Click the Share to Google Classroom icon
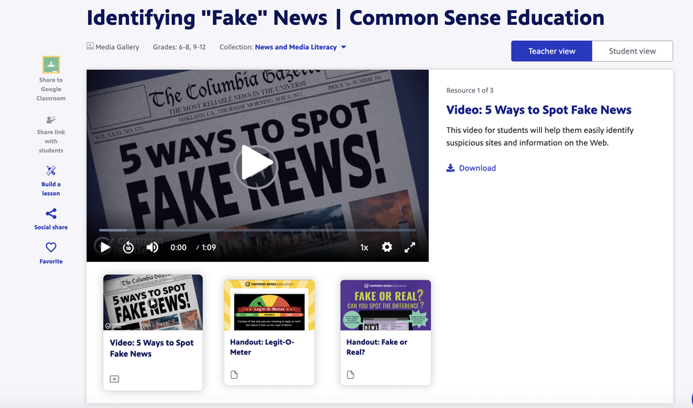 pyautogui.click(x=51, y=65)
